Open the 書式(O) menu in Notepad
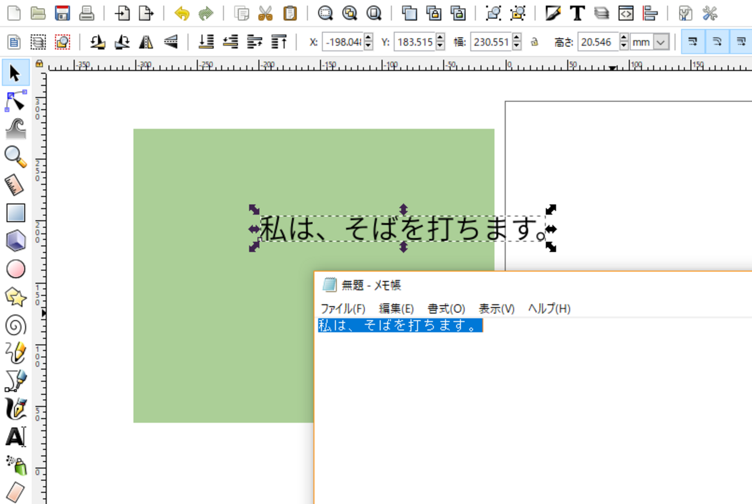The width and height of the screenshot is (752, 504). point(446,308)
